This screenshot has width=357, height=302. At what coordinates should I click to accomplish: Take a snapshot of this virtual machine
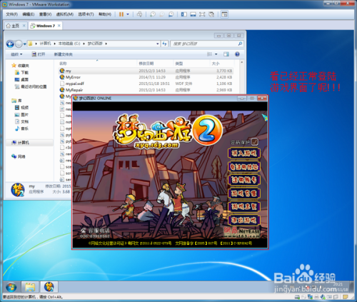click(153, 14)
